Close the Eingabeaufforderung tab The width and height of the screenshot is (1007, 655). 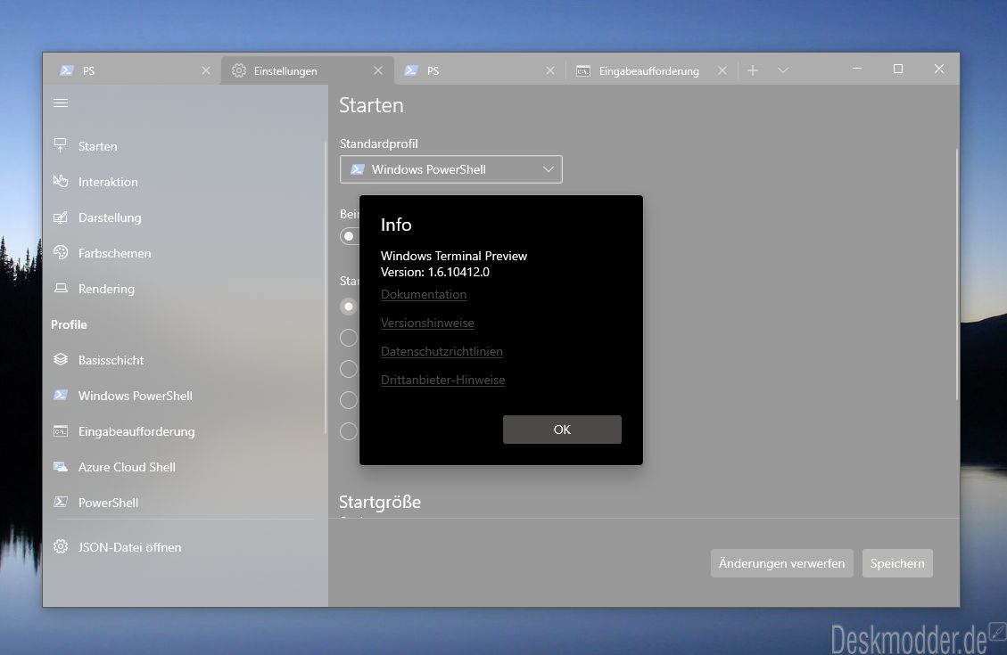coord(722,70)
